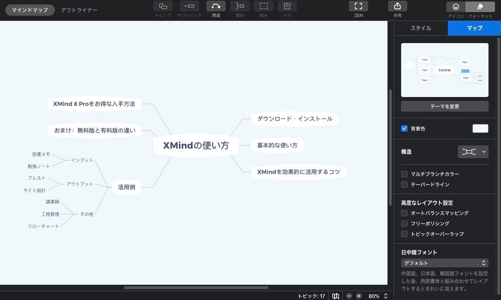
Task: Open the map overview in the status bar
Action: coord(336,296)
